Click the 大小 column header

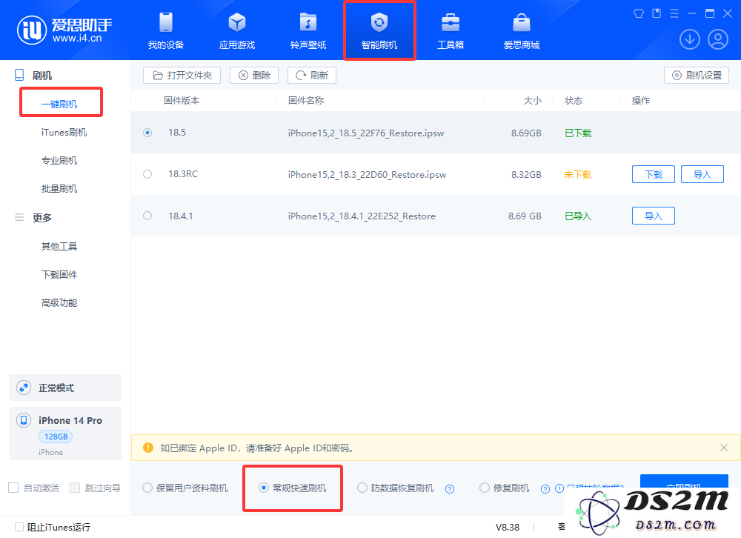coord(533,100)
